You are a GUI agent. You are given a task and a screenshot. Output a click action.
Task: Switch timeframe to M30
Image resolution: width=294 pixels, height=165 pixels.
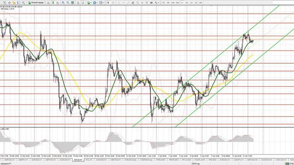click(x=178, y=3)
